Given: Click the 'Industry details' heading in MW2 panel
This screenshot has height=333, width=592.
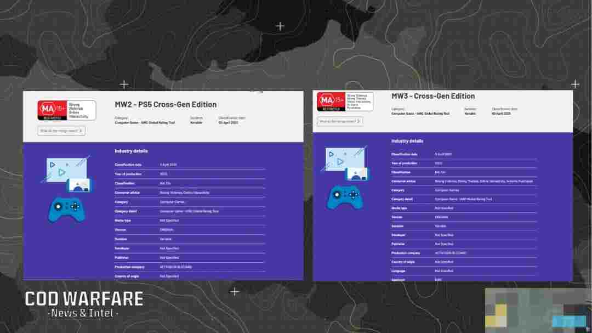Looking at the screenshot, I should pos(131,151).
